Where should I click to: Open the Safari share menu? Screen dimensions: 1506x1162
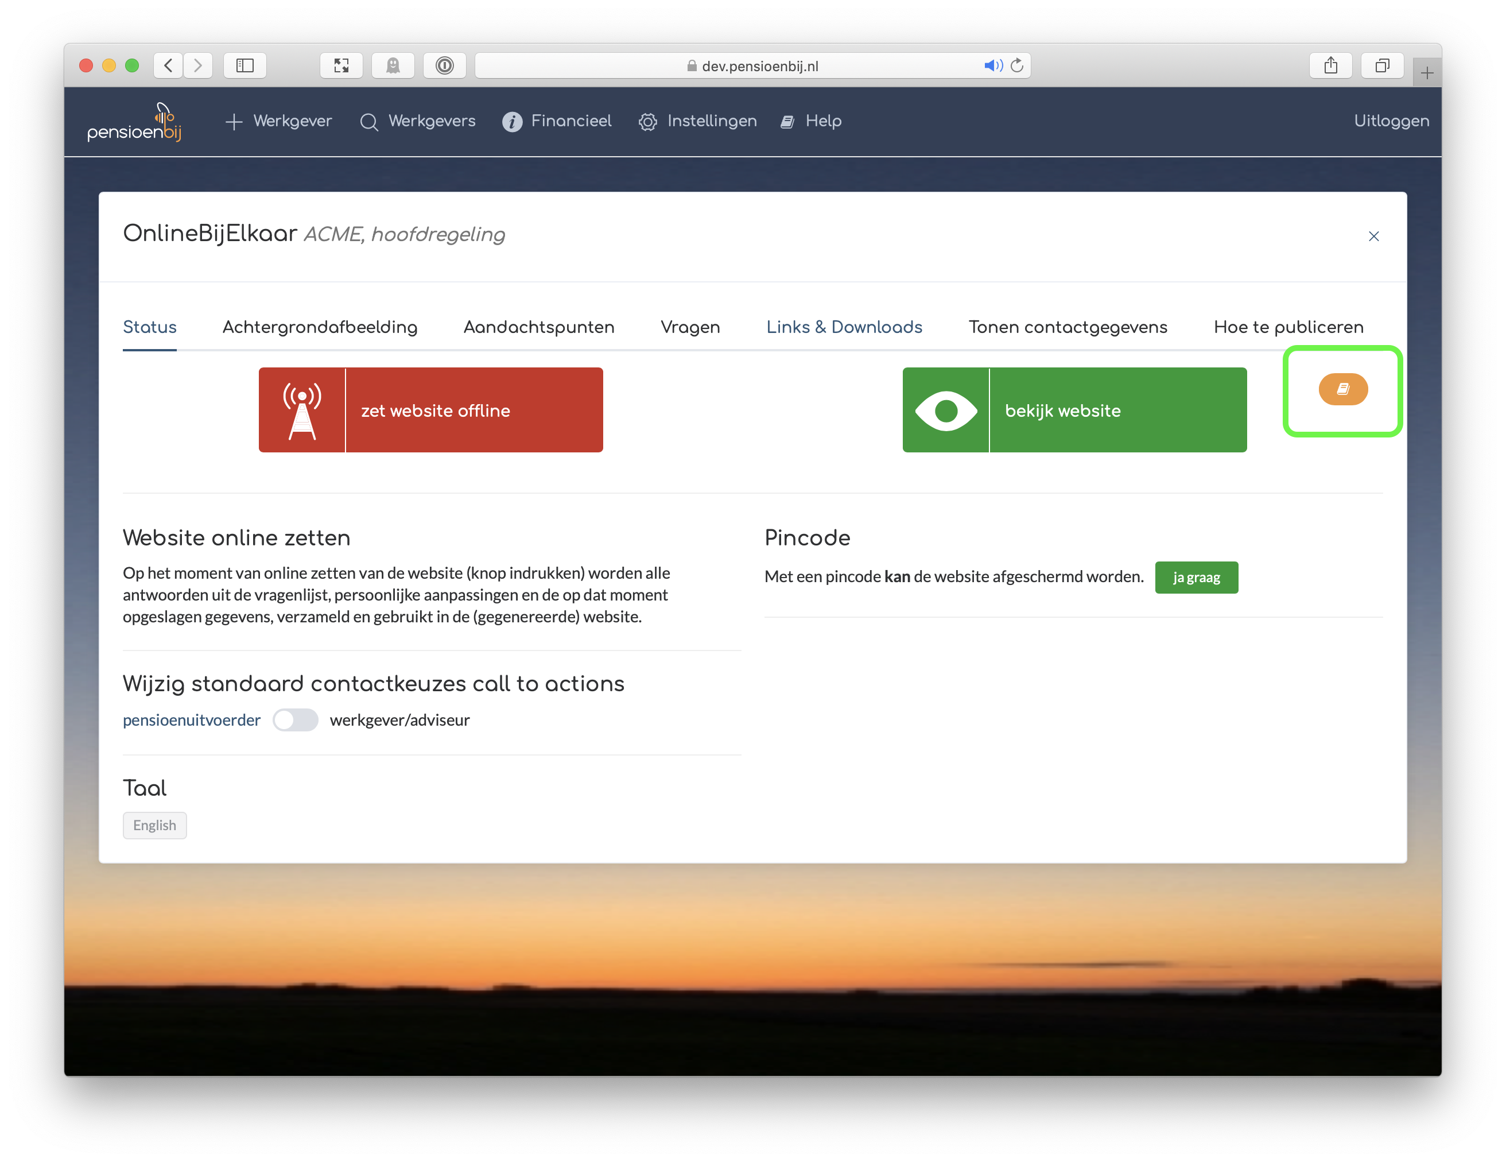click(x=1331, y=65)
